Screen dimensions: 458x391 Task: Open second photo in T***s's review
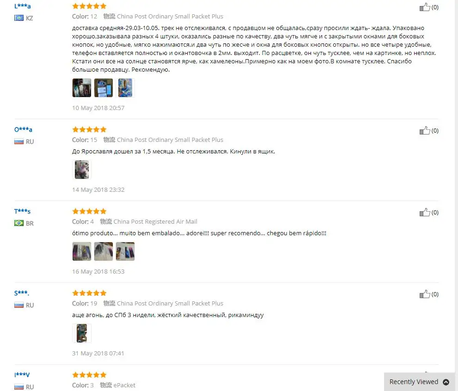point(104,251)
